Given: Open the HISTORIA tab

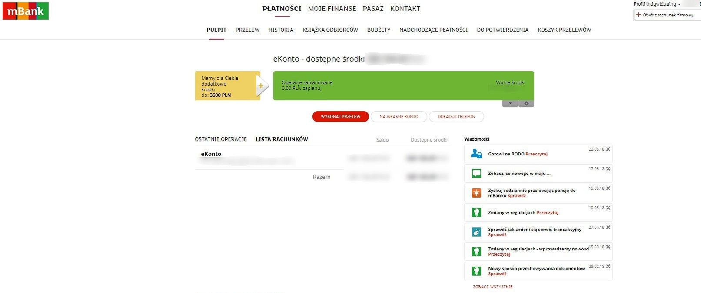Looking at the screenshot, I should click(x=281, y=30).
